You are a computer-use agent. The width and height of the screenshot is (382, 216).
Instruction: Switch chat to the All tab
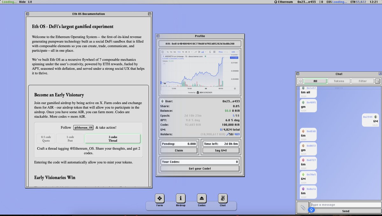tap(315, 81)
